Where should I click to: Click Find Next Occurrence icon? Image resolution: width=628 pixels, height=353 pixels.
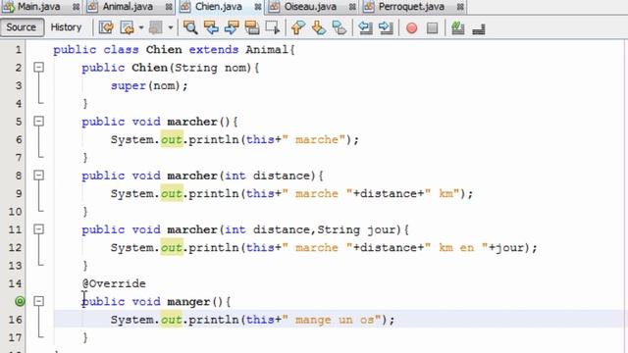tap(232, 27)
